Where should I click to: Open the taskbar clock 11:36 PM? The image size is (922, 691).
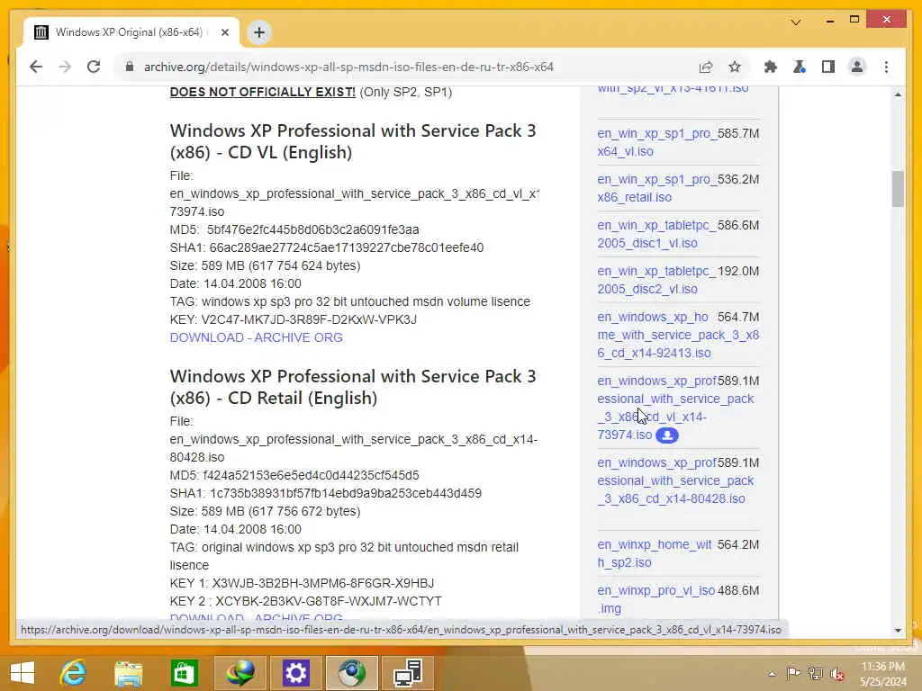tap(882, 674)
